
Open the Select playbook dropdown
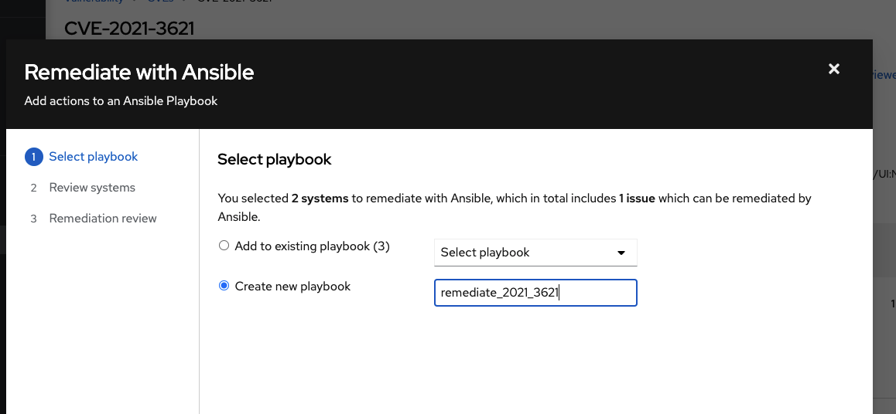[535, 253]
